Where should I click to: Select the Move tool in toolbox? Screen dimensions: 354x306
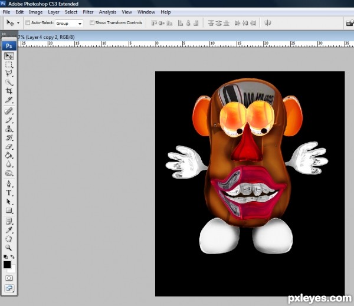(x=9, y=56)
